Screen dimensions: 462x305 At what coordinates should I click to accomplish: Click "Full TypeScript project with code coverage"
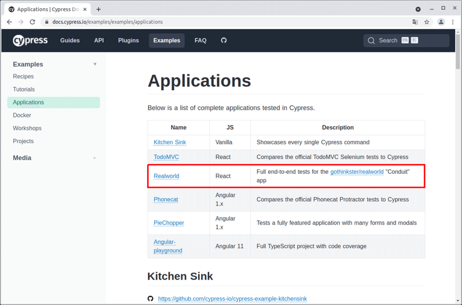311,246
